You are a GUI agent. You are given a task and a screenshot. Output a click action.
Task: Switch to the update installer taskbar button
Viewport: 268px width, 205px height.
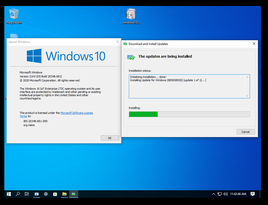click(74, 194)
